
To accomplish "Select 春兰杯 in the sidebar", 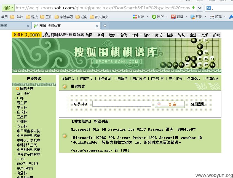I will 22,103.
